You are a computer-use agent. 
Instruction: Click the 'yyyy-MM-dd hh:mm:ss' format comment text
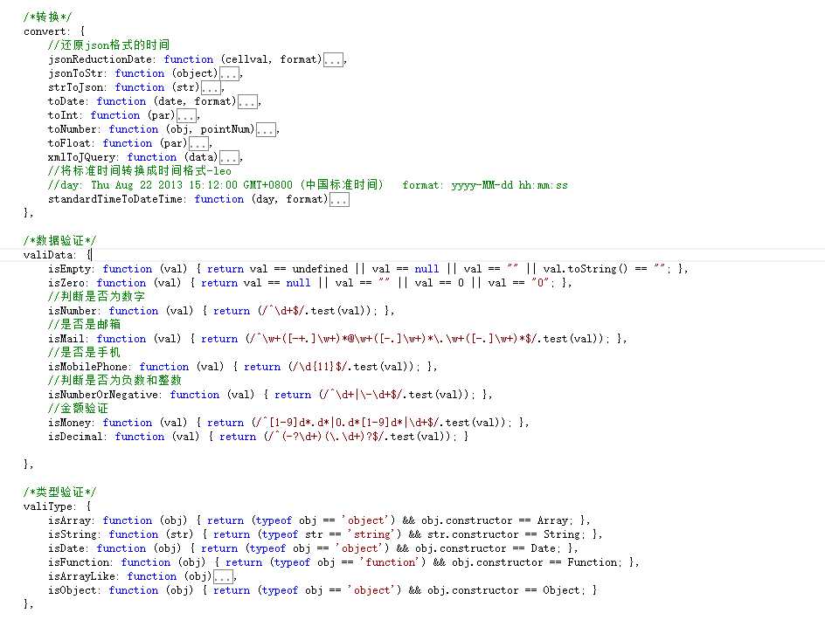pos(510,185)
